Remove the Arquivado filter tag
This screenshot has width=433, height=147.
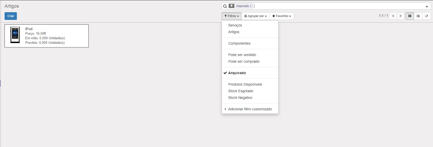click(x=251, y=6)
